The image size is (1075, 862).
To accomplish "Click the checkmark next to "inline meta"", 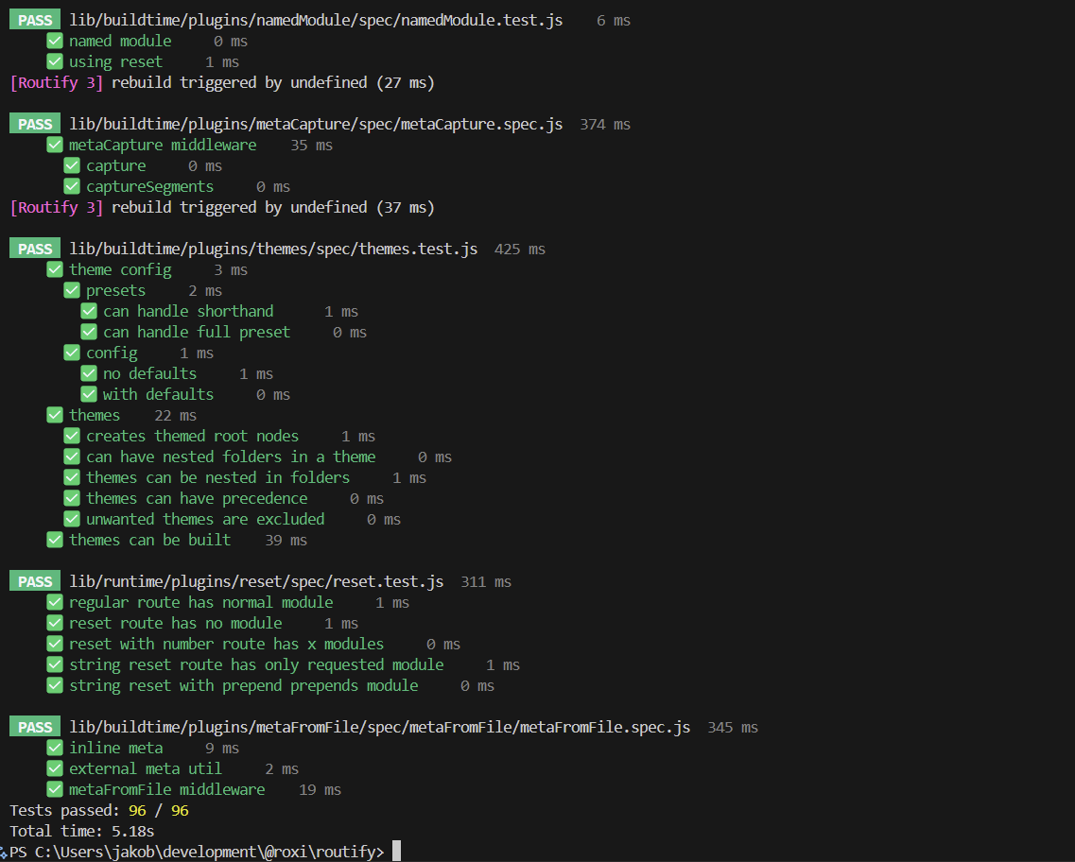I will coord(55,748).
